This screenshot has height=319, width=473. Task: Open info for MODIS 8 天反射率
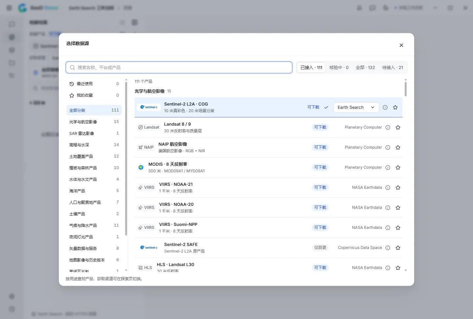(388, 167)
